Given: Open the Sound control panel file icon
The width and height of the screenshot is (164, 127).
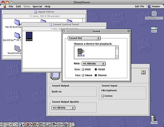Looking at the screenshot, I should pyautogui.click(x=29, y=36).
